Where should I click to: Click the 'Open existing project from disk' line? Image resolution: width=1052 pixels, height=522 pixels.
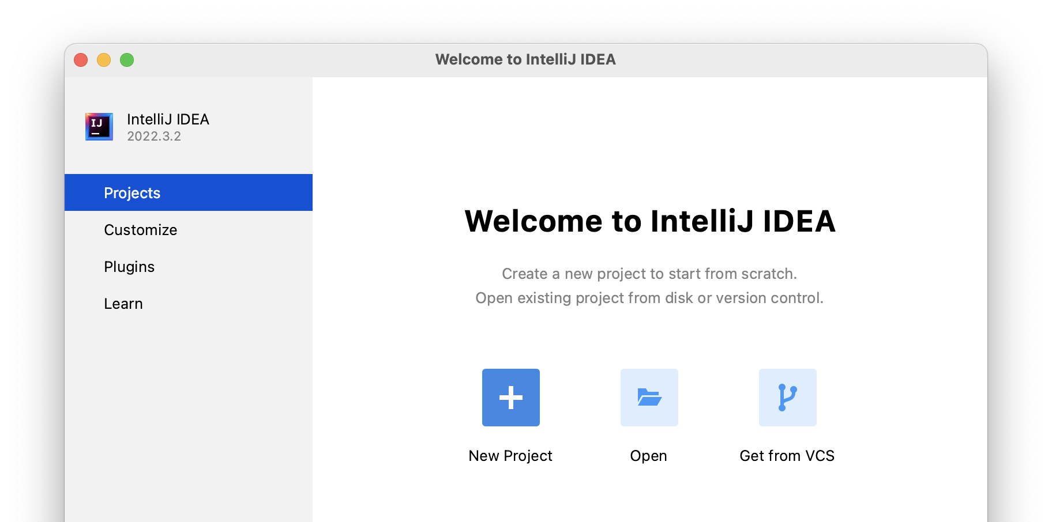649,298
